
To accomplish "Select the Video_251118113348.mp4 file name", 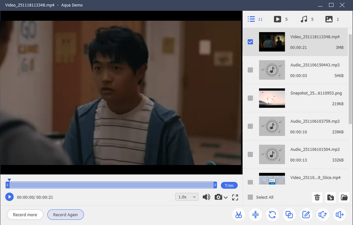I will [x=315, y=37].
